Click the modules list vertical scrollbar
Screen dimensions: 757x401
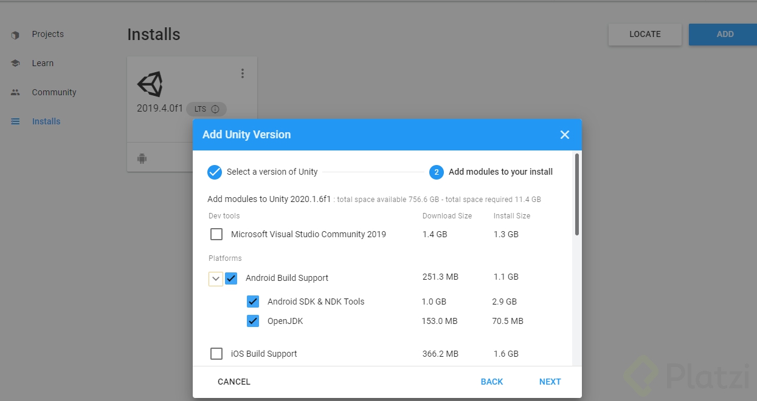click(576, 194)
